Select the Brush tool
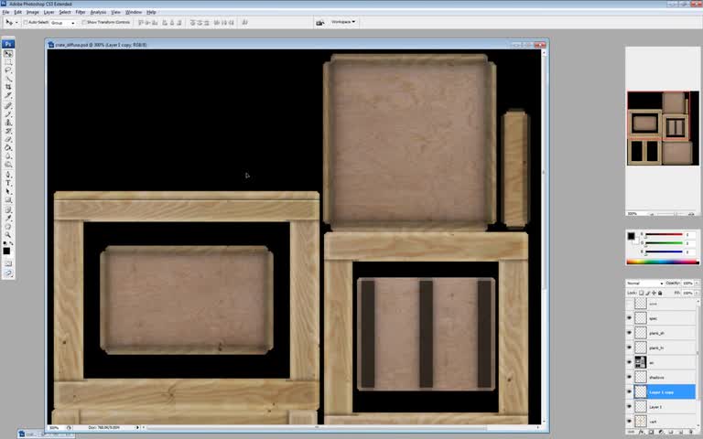This screenshot has width=703, height=439. [x=8, y=114]
